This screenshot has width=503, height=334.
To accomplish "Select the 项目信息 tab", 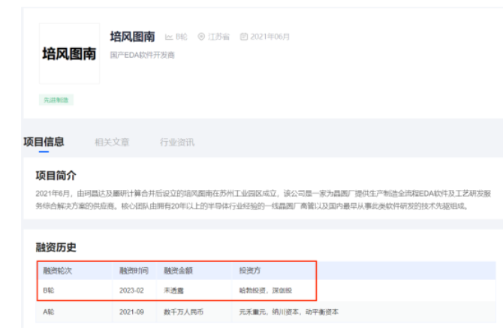I will point(44,142).
